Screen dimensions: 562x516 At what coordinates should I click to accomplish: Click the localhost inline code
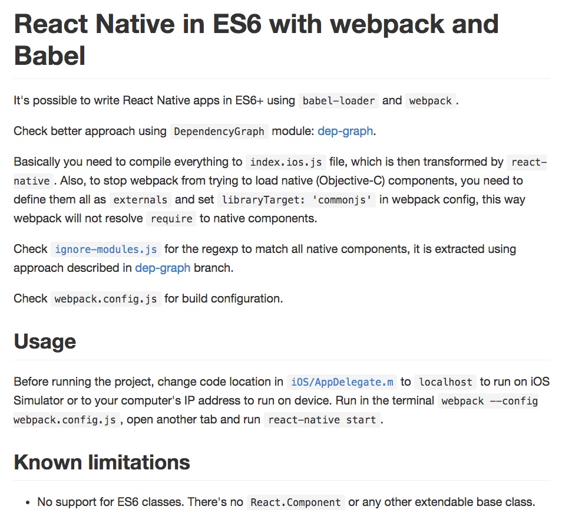445,382
